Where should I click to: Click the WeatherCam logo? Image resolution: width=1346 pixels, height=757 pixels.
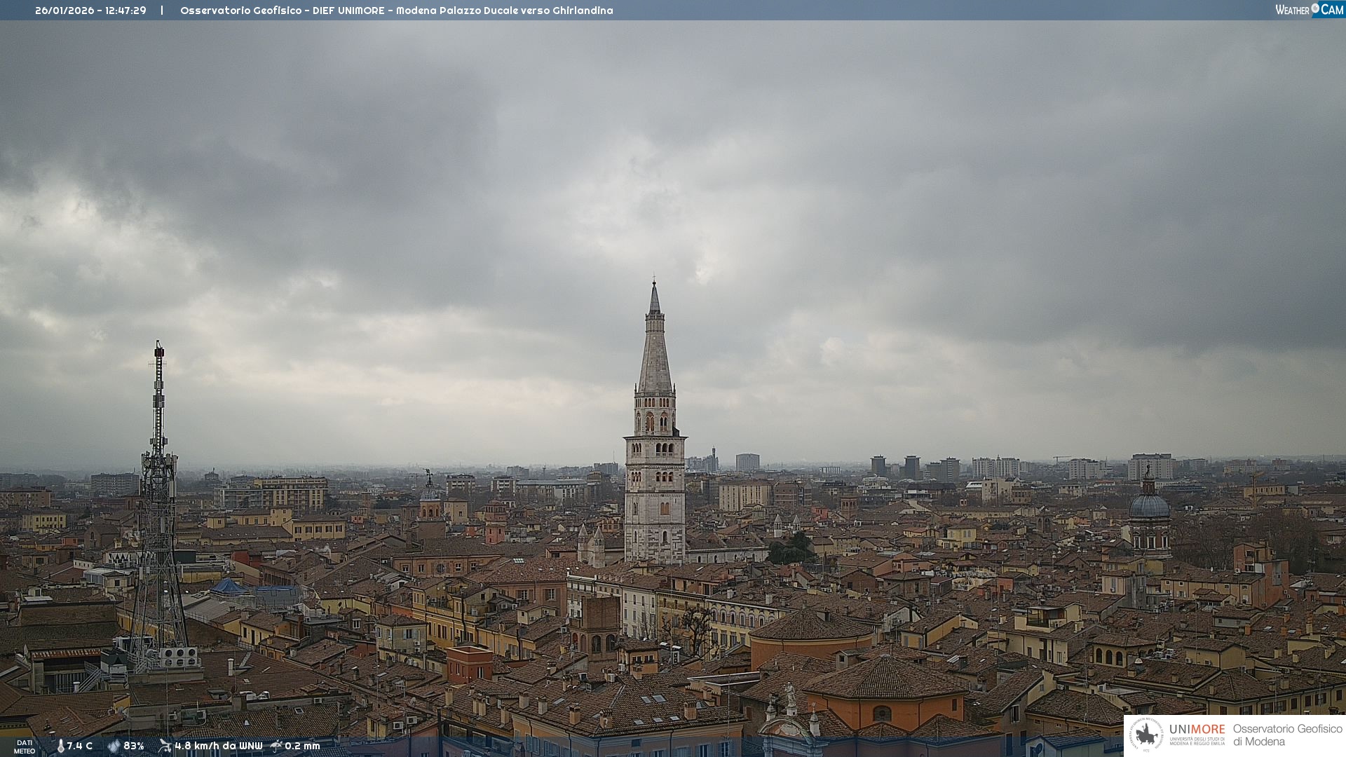click(1309, 10)
